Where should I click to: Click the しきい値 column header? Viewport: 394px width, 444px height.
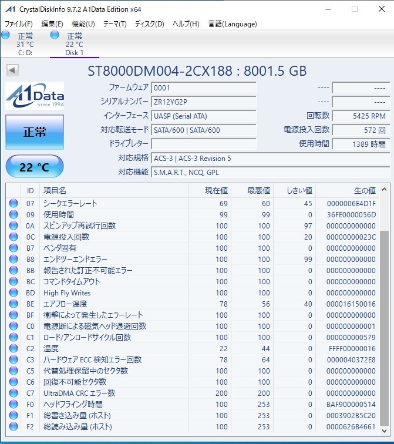295,190
